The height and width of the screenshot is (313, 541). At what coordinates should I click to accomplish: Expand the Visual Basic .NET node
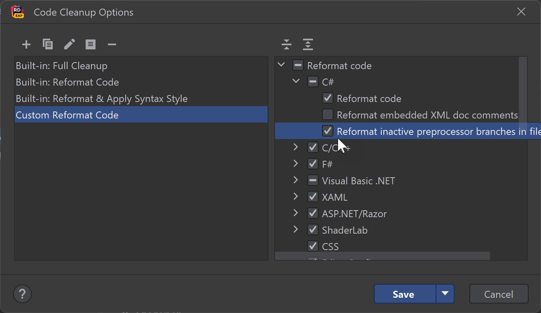pyautogui.click(x=296, y=180)
